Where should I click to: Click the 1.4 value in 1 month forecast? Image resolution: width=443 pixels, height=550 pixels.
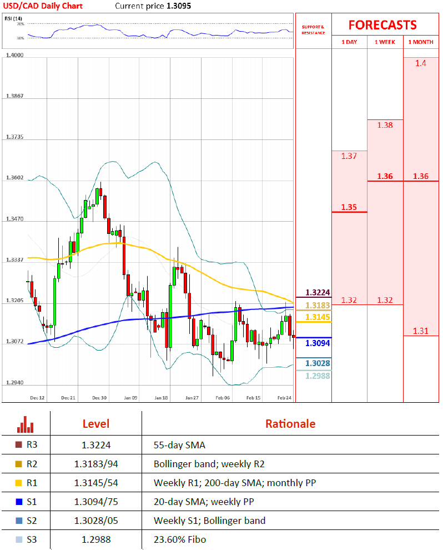421,63
